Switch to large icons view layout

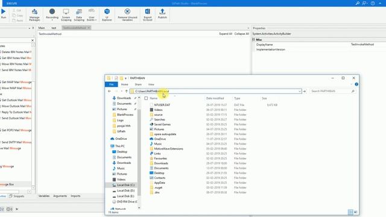click(x=355, y=212)
